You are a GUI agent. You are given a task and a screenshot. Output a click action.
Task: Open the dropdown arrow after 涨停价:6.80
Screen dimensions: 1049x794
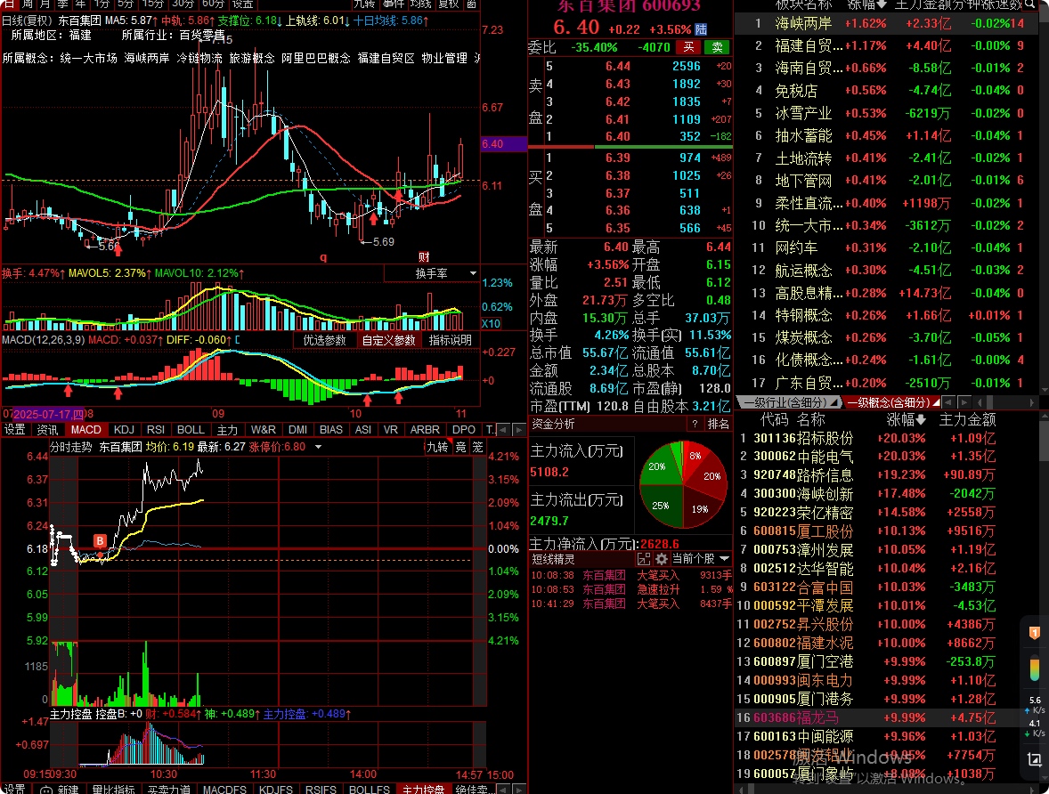tap(319, 447)
